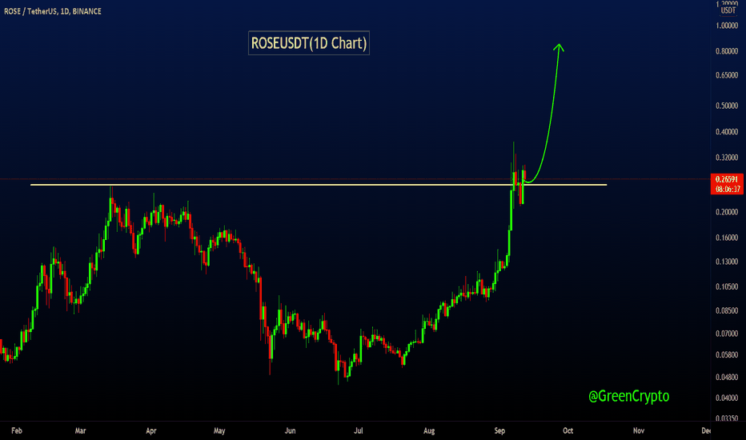Image resolution: width=746 pixels, height=440 pixels.
Task: Click the Aug label on time axis
Action: (429, 430)
